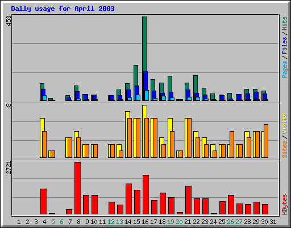The width and height of the screenshot is (291, 228).
Task: Select day label 10 on the x-axis
Action: [x=94, y=222]
